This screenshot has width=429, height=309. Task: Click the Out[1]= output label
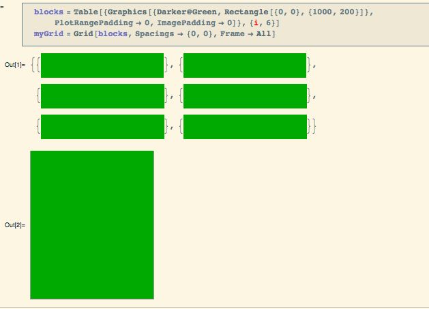pyautogui.click(x=15, y=65)
